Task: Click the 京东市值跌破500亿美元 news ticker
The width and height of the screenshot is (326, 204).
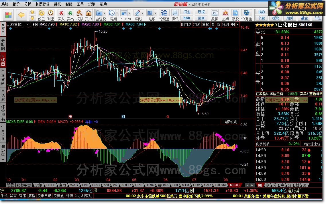Action: [169, 196]
